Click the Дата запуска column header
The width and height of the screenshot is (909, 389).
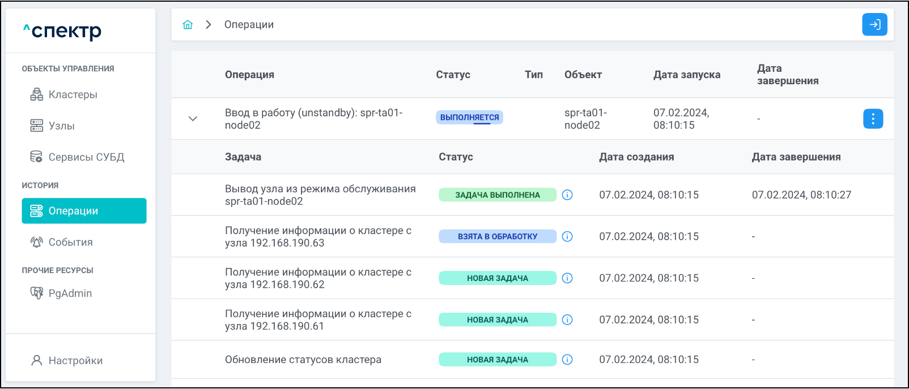point(687,75)
